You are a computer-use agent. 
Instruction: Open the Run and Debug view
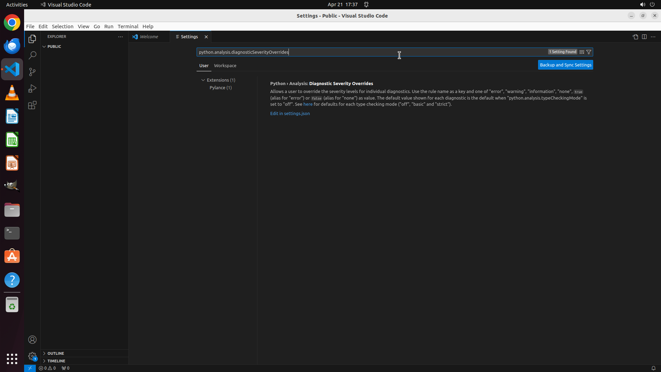point(32,89)
